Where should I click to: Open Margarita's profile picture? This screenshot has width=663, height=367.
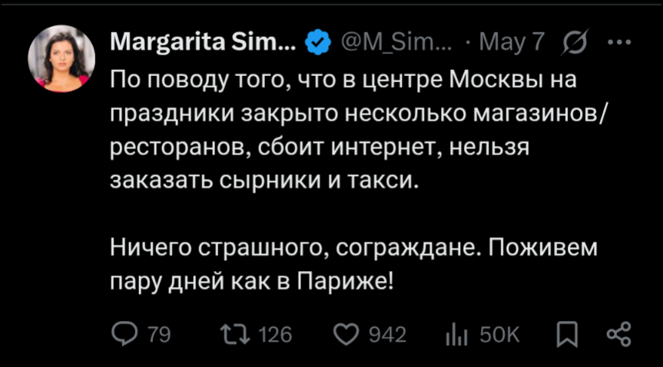pyautogui.click(x=61, y=59)
